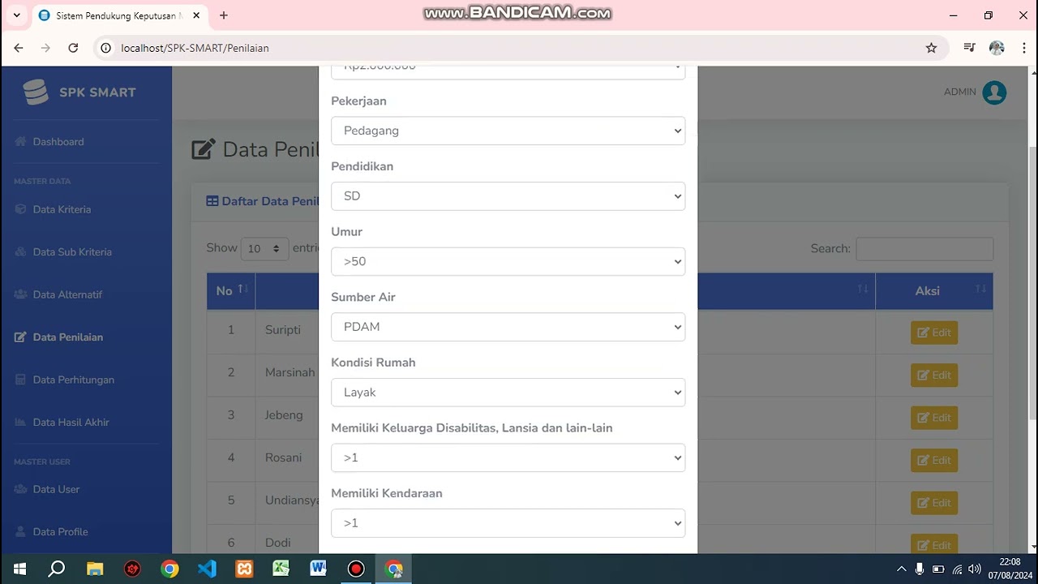The width and height of the screenshot is (1038, 584).
Task: Open the Memiliki Kendaraan dropdown
Action: pos(508,523)
